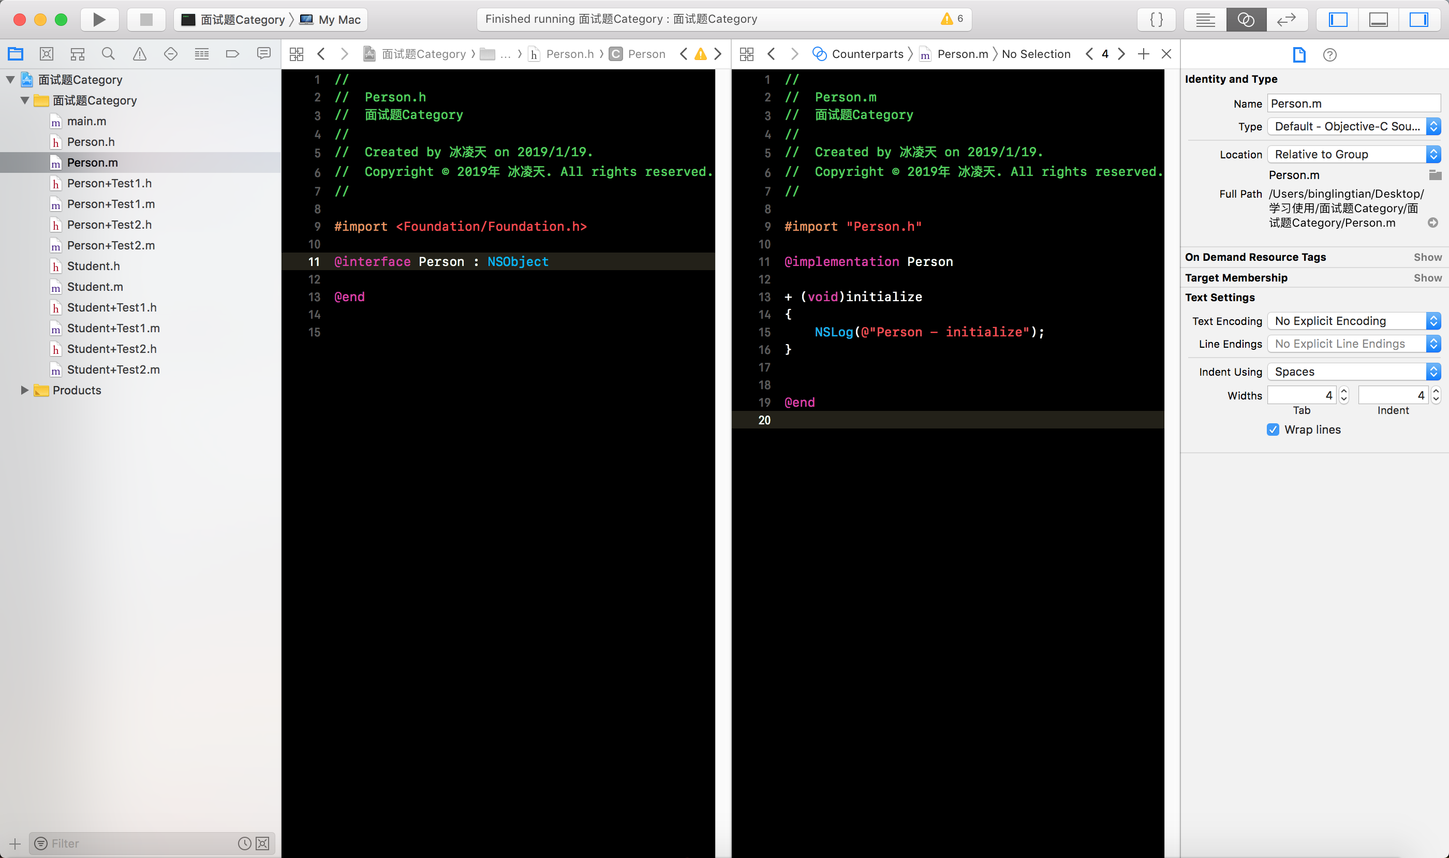Screen dimensions: 1449x858
Task: Open the Source Control navigator icon
Action: [x=46, y=54]
